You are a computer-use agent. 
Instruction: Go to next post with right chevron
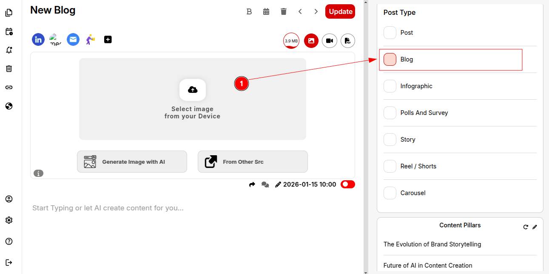pyautogui.click(x=316, y=11)
